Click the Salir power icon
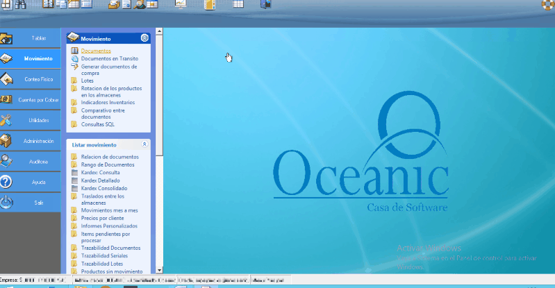555x288 pixels. [6, 203]
